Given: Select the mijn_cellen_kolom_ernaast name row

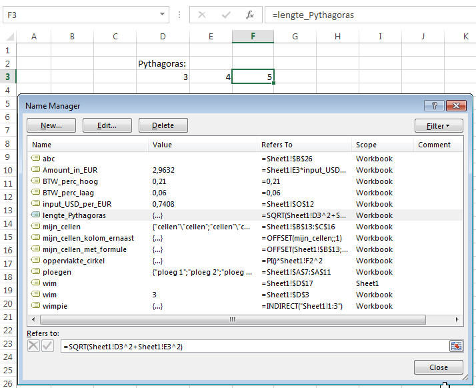Looking at the screenshot, I should (x=245, y=238).
